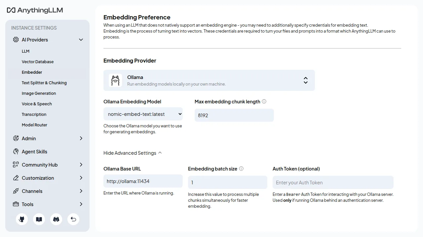Open Vector Database settings
This screenshot has height=237, width=423.
38,62
